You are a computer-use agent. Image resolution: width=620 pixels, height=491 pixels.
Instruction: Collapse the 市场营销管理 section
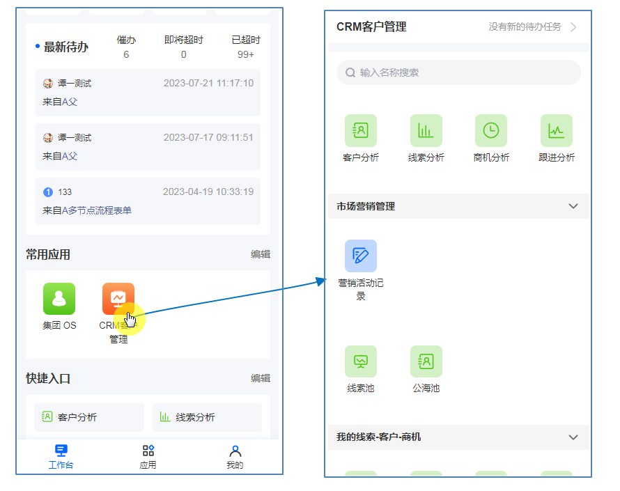pyautogui.click(x=573, y=206)
